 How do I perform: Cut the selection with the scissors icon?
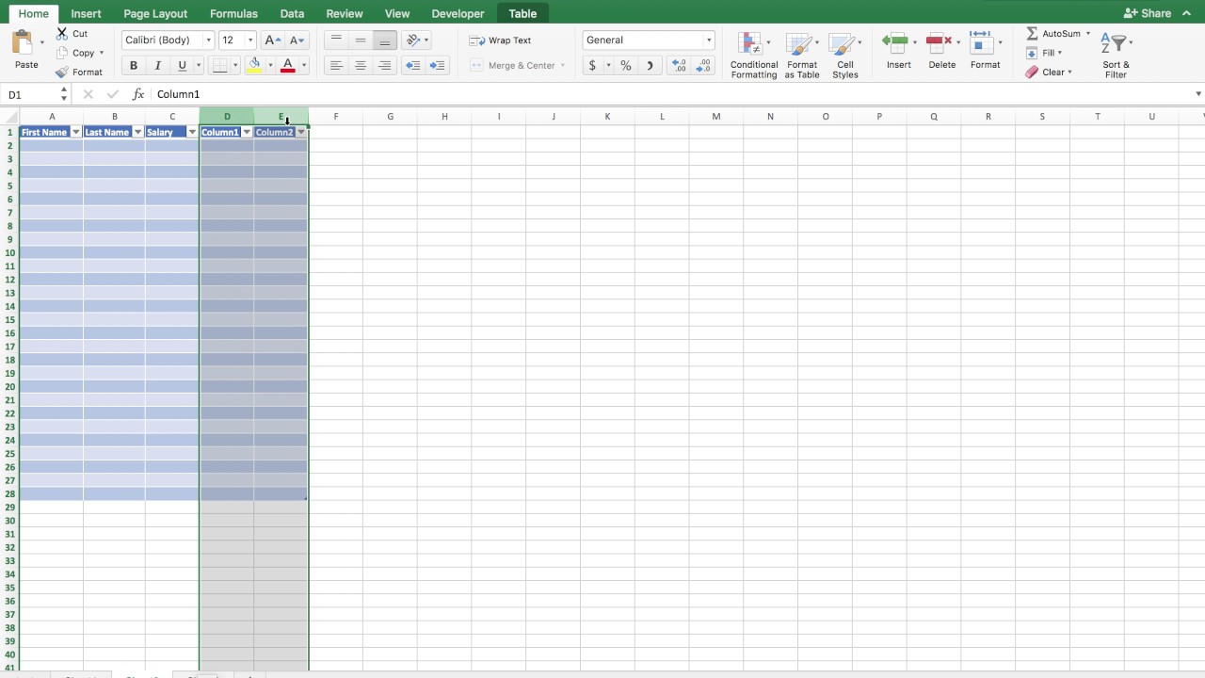coord(62,33)
